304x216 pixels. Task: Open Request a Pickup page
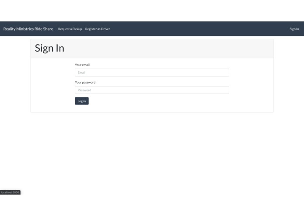point(70,29)
